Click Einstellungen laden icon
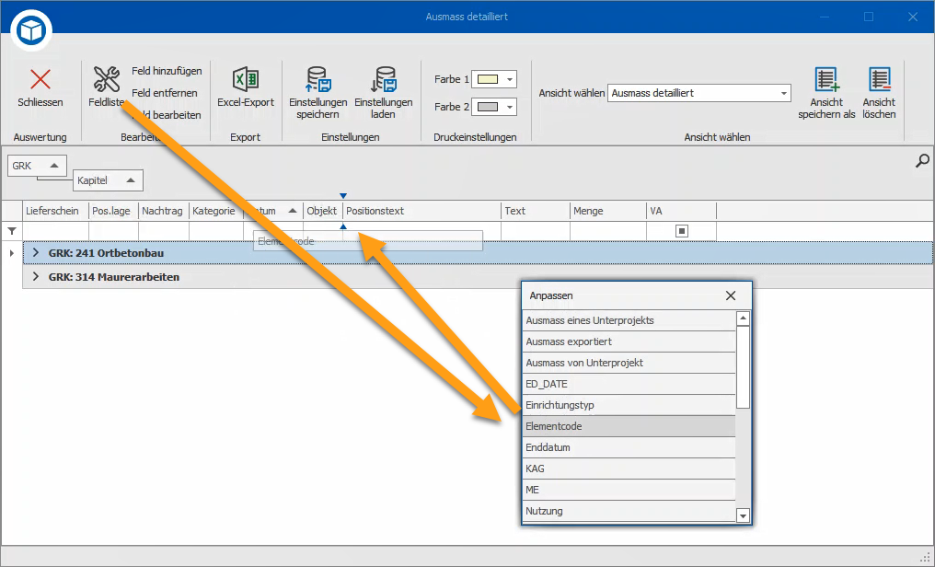 tap(384, 79)
